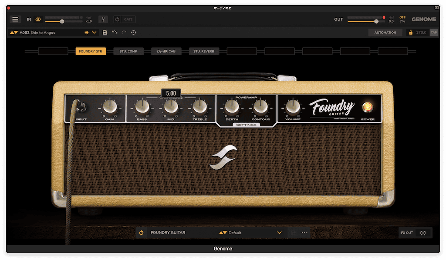
Task: Tap tempo with the TAP button
Action: (x=433, y=33)
